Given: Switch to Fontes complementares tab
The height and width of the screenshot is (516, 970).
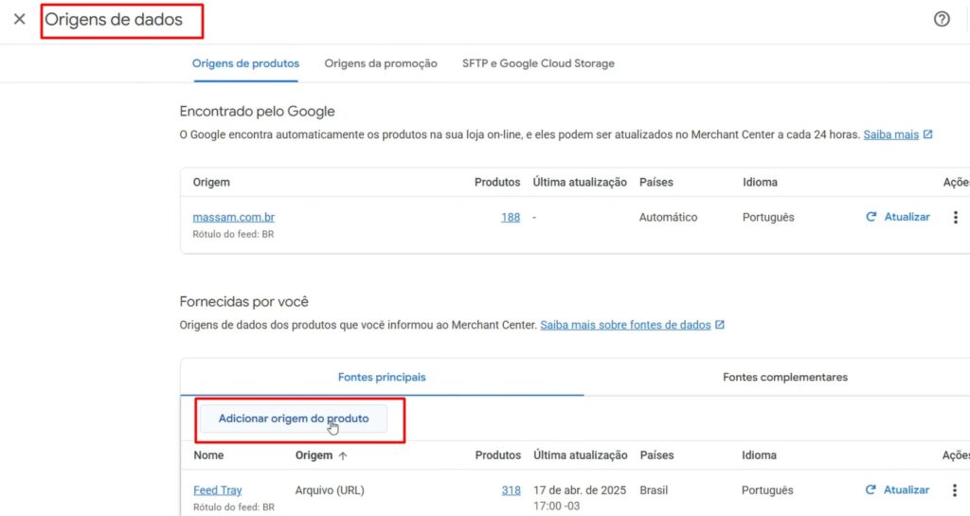Looking at the screenshot, I should (x=784, y=377).
